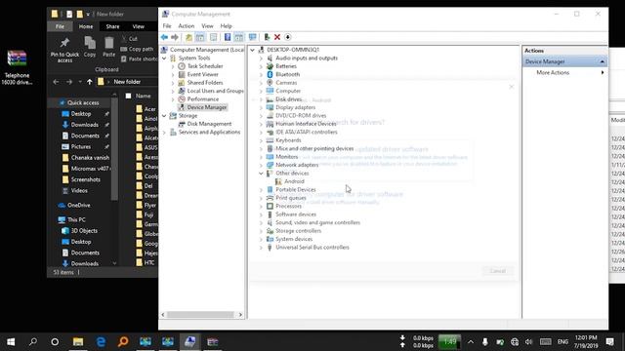Click the Paste button in Explorer ribbon
Screen dimensions: 625x351
(108, 48)
